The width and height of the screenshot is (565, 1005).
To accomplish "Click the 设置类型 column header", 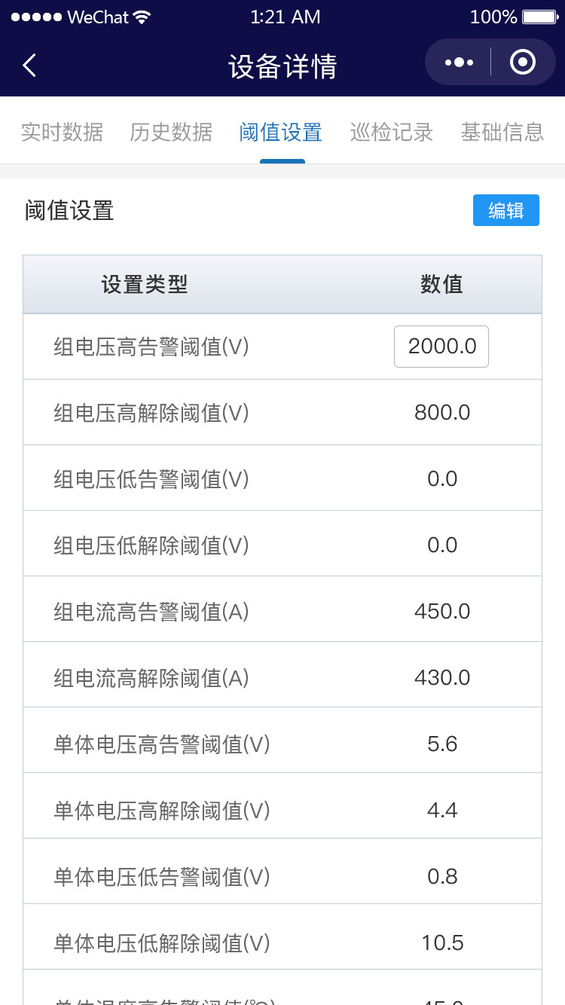I will pos(145,285).
